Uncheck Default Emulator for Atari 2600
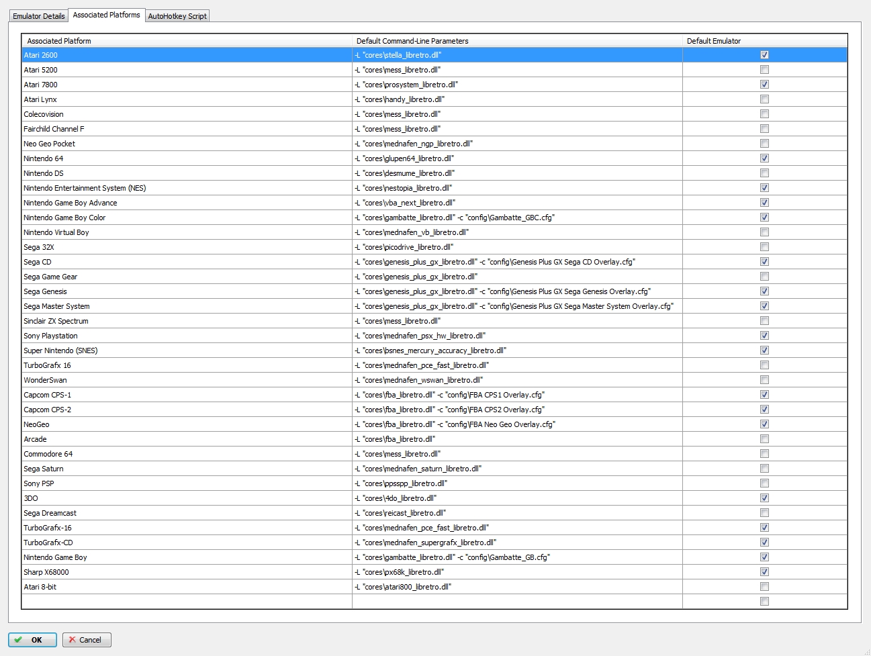This screenshot has width=871, height=656. click(764, 55)
